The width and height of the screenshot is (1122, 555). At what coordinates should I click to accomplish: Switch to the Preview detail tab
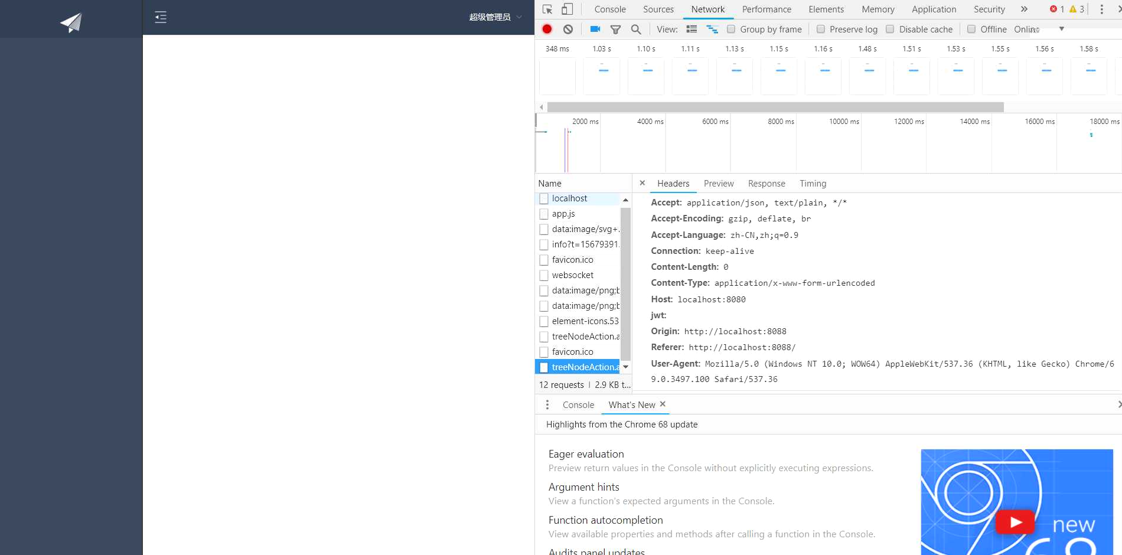(719, 184)
